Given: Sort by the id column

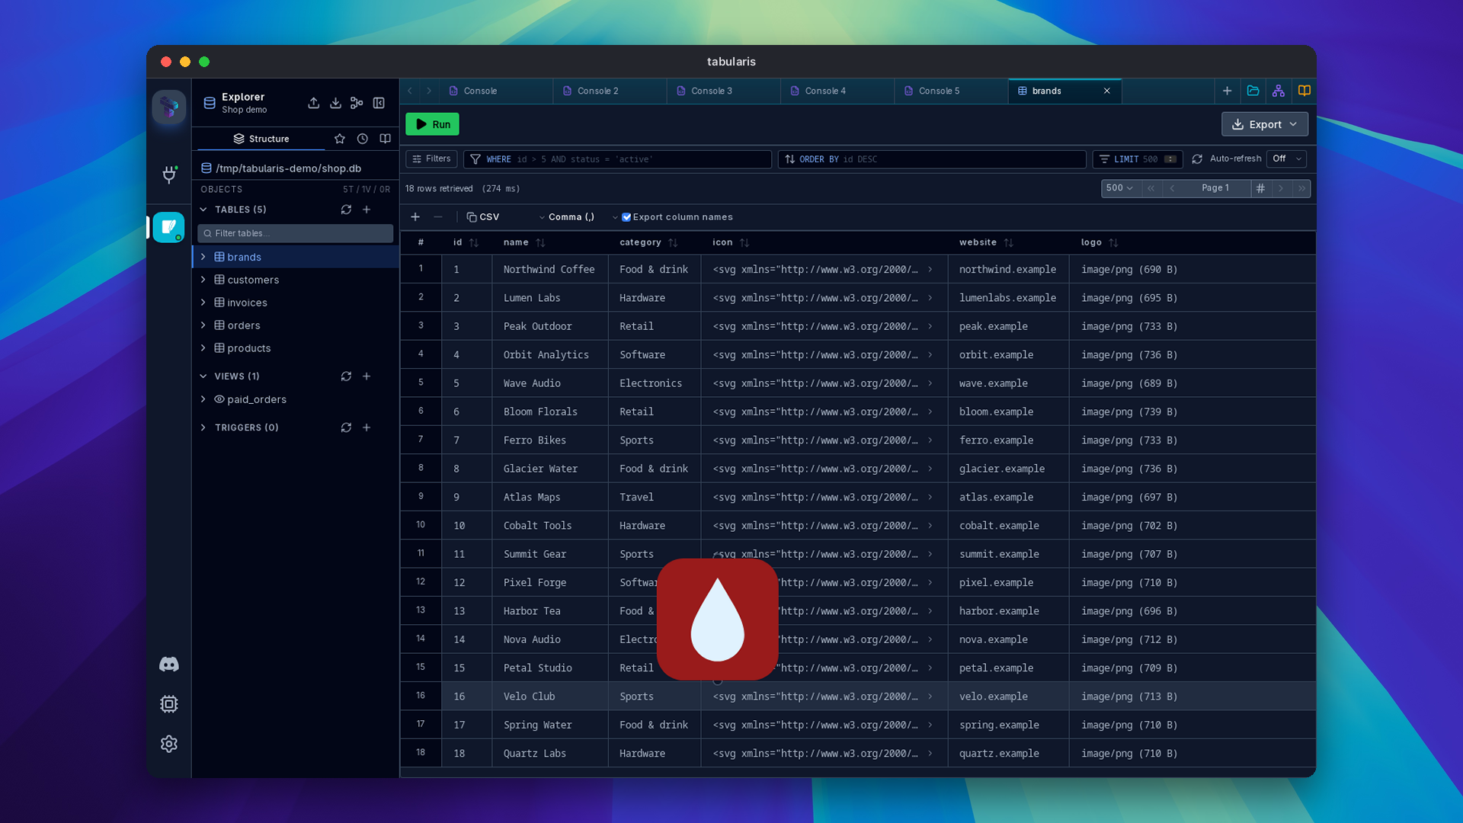Looking at the screenshot, I should [474, 243].
